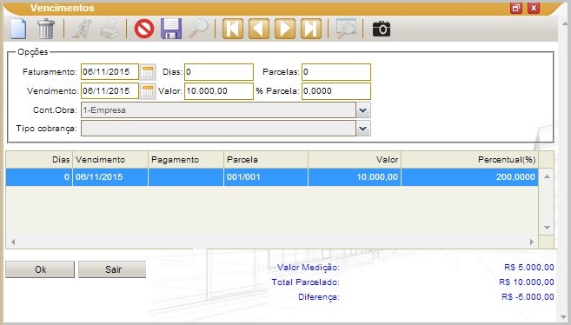
Task: Click the 10.000,00 value cell in the table row
Action: point(355,177)
